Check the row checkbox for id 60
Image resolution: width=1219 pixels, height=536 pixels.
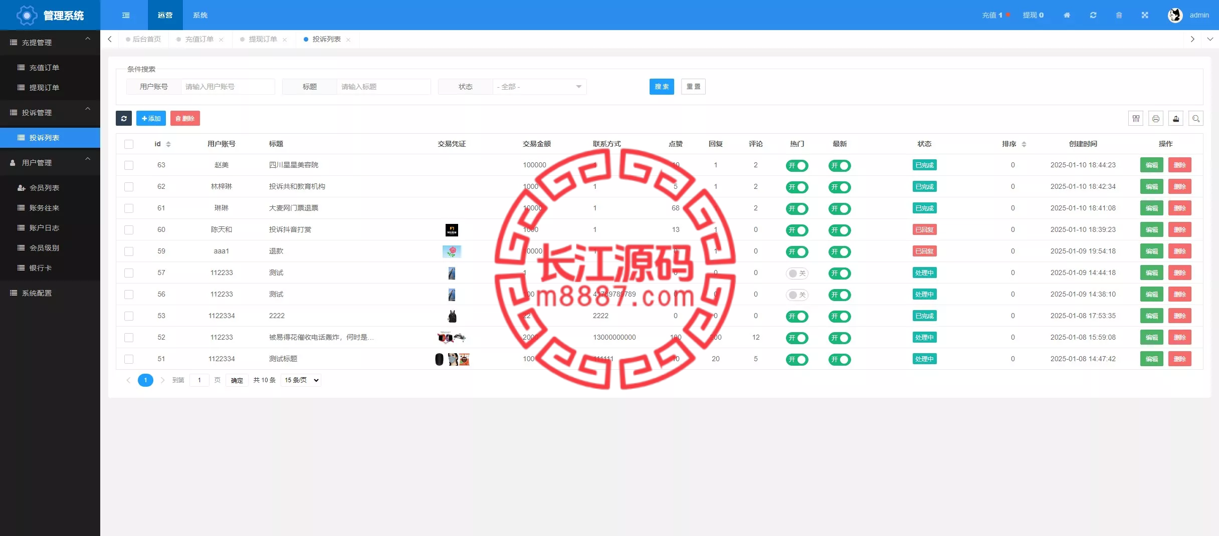coord(129,230)
